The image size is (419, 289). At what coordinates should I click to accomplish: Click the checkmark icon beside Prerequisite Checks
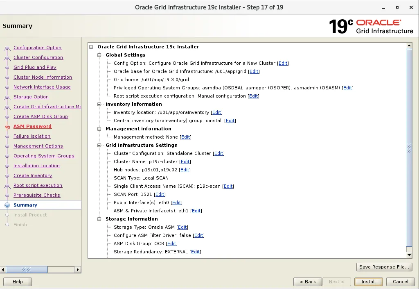click(7, 195)
